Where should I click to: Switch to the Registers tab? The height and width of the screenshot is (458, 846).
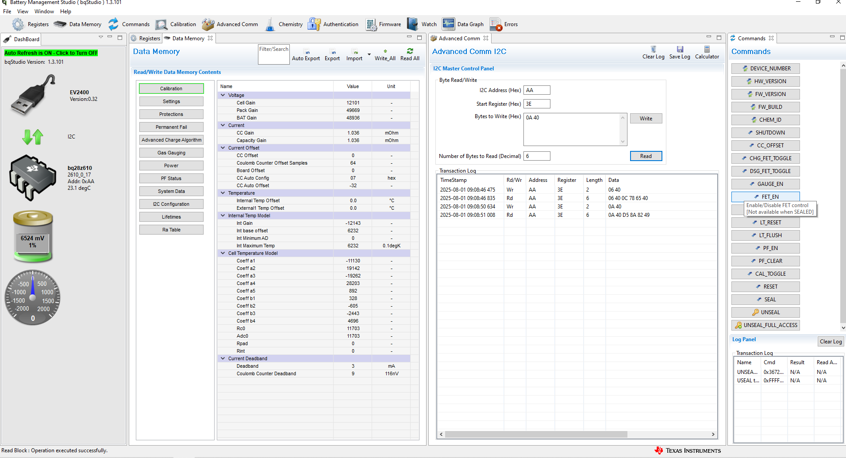coord(146,38)
